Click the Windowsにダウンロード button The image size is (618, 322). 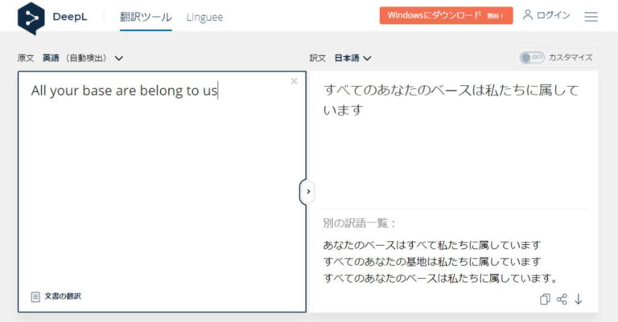[x=446, y=15]
